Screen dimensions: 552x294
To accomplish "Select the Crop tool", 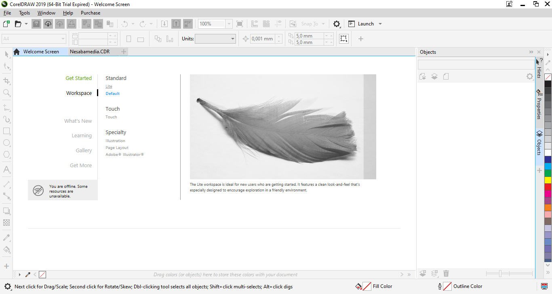I will 6,81.
